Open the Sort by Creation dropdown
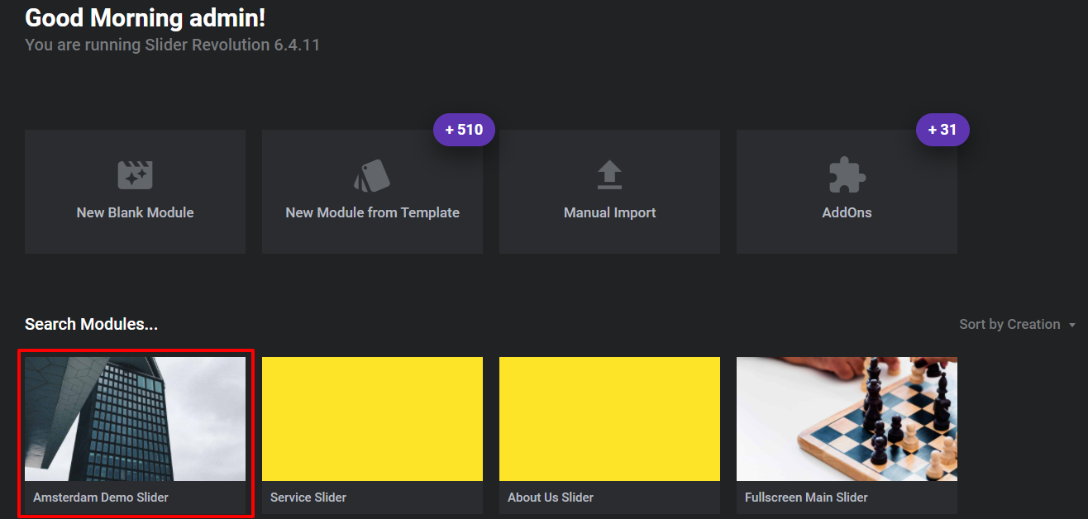Viewport: 1088px width, 519px height. click(1009, 325)
